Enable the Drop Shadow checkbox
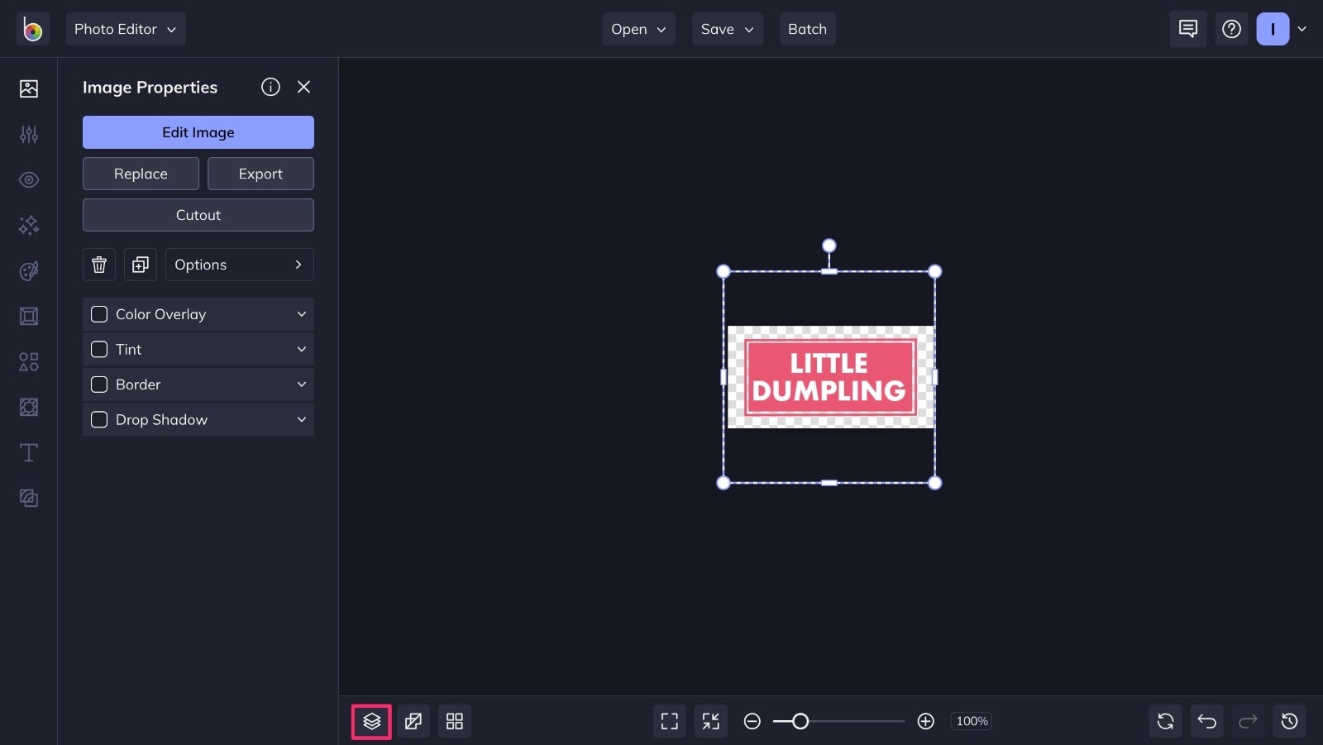 click(98, 419)
